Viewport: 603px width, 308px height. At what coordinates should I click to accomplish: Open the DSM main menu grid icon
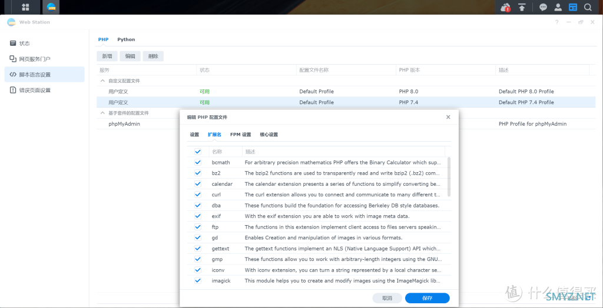coord(25,7)
